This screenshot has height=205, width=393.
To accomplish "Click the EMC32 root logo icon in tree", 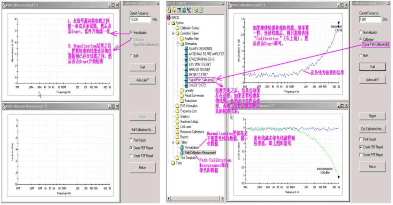I will pyautogui.click(x=169, y=18).
